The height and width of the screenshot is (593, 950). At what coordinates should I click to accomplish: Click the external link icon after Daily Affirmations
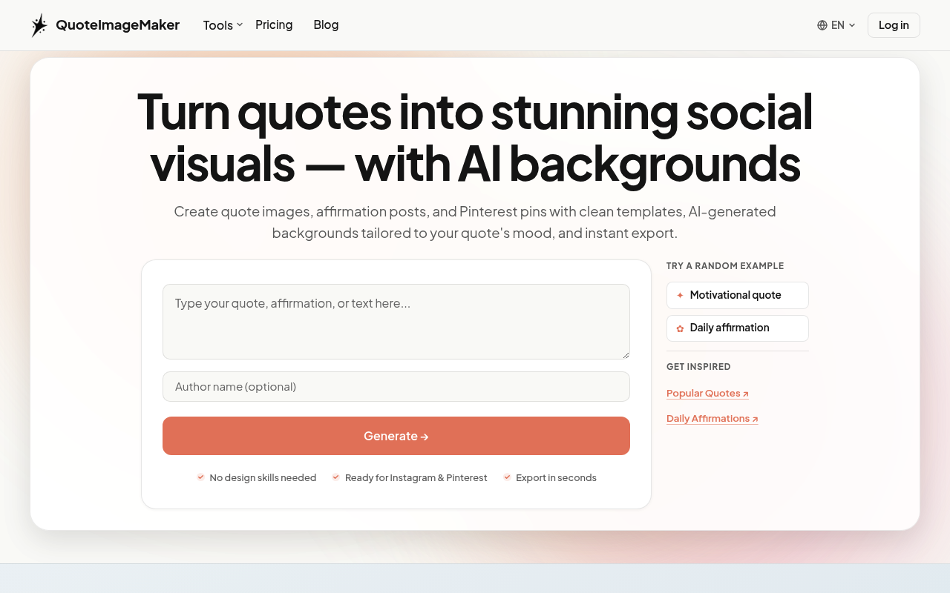click(x=754, y=418)
